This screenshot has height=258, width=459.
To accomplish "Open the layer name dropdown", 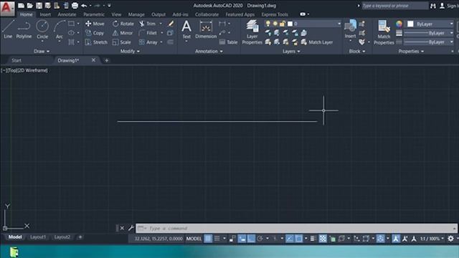I will (x=339, y=24).
